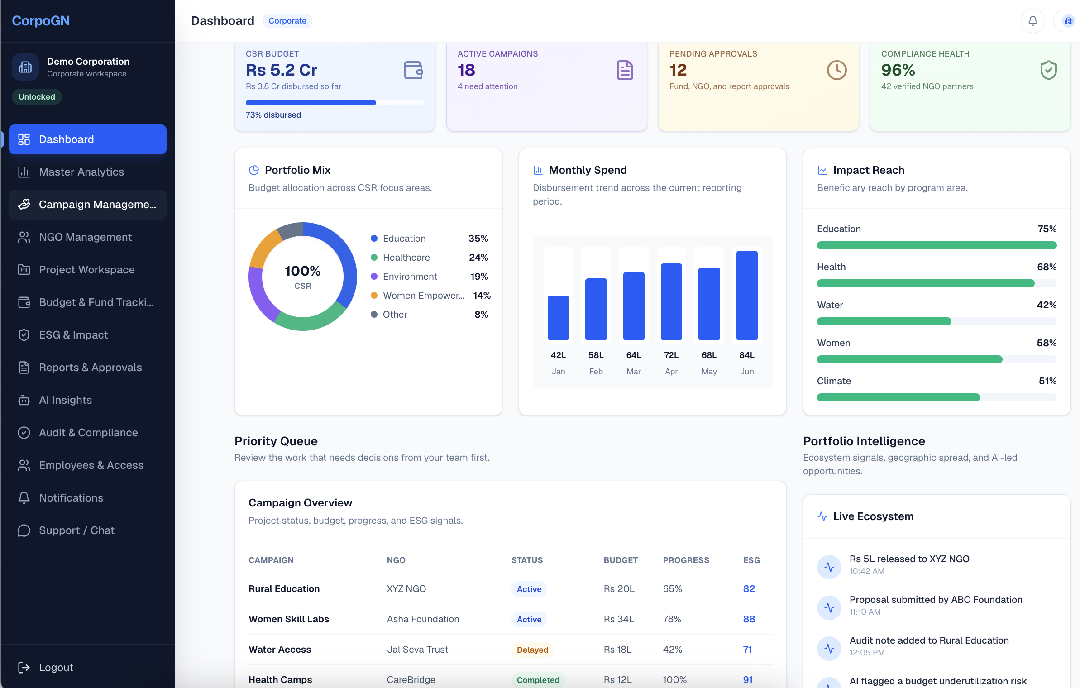Open Support / Chat
Screen dimensions: 1080x688
point(88,530)
